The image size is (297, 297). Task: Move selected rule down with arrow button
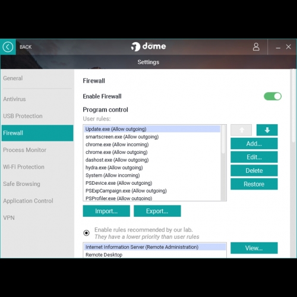pyautogui.click(x=267, y=130)
